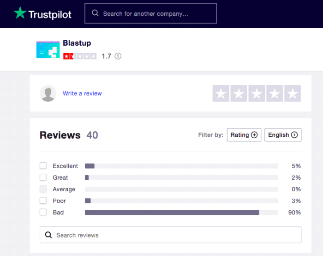The height and width of the screenshot is (256, 323).
Task: Click the Poor label
Action: (x=60, y=201)
